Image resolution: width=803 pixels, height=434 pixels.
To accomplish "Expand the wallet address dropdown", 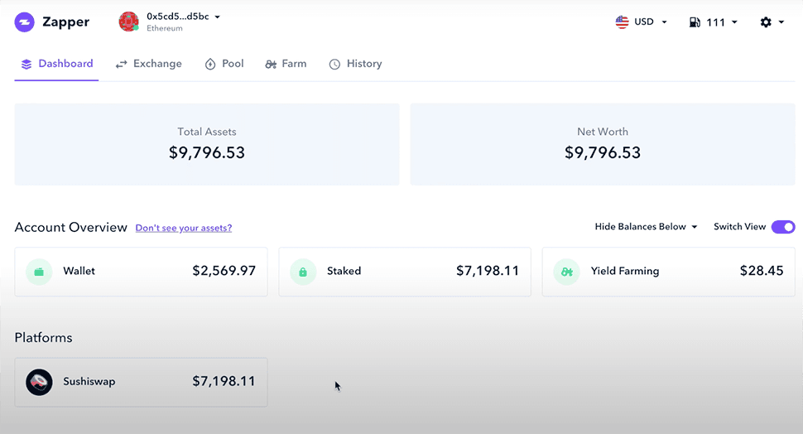I will [x=217, y=17].
